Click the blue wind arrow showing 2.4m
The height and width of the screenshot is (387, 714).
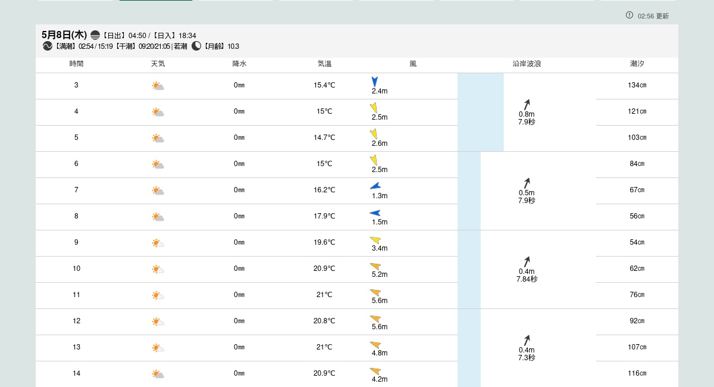[375, 82]
